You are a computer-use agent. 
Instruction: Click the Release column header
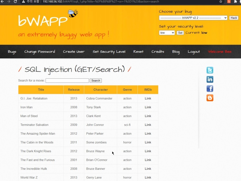click(x=74, y=90)
